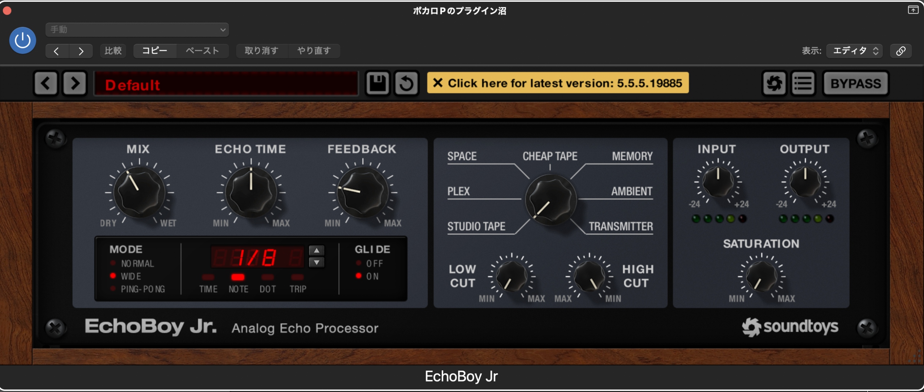This screenshot has width=924, height=392.
Task: Select TRANSMITTER echo style
Action: (x=621, y=226)
